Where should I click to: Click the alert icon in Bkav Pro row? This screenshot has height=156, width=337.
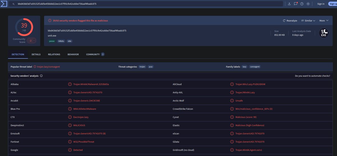70,109
